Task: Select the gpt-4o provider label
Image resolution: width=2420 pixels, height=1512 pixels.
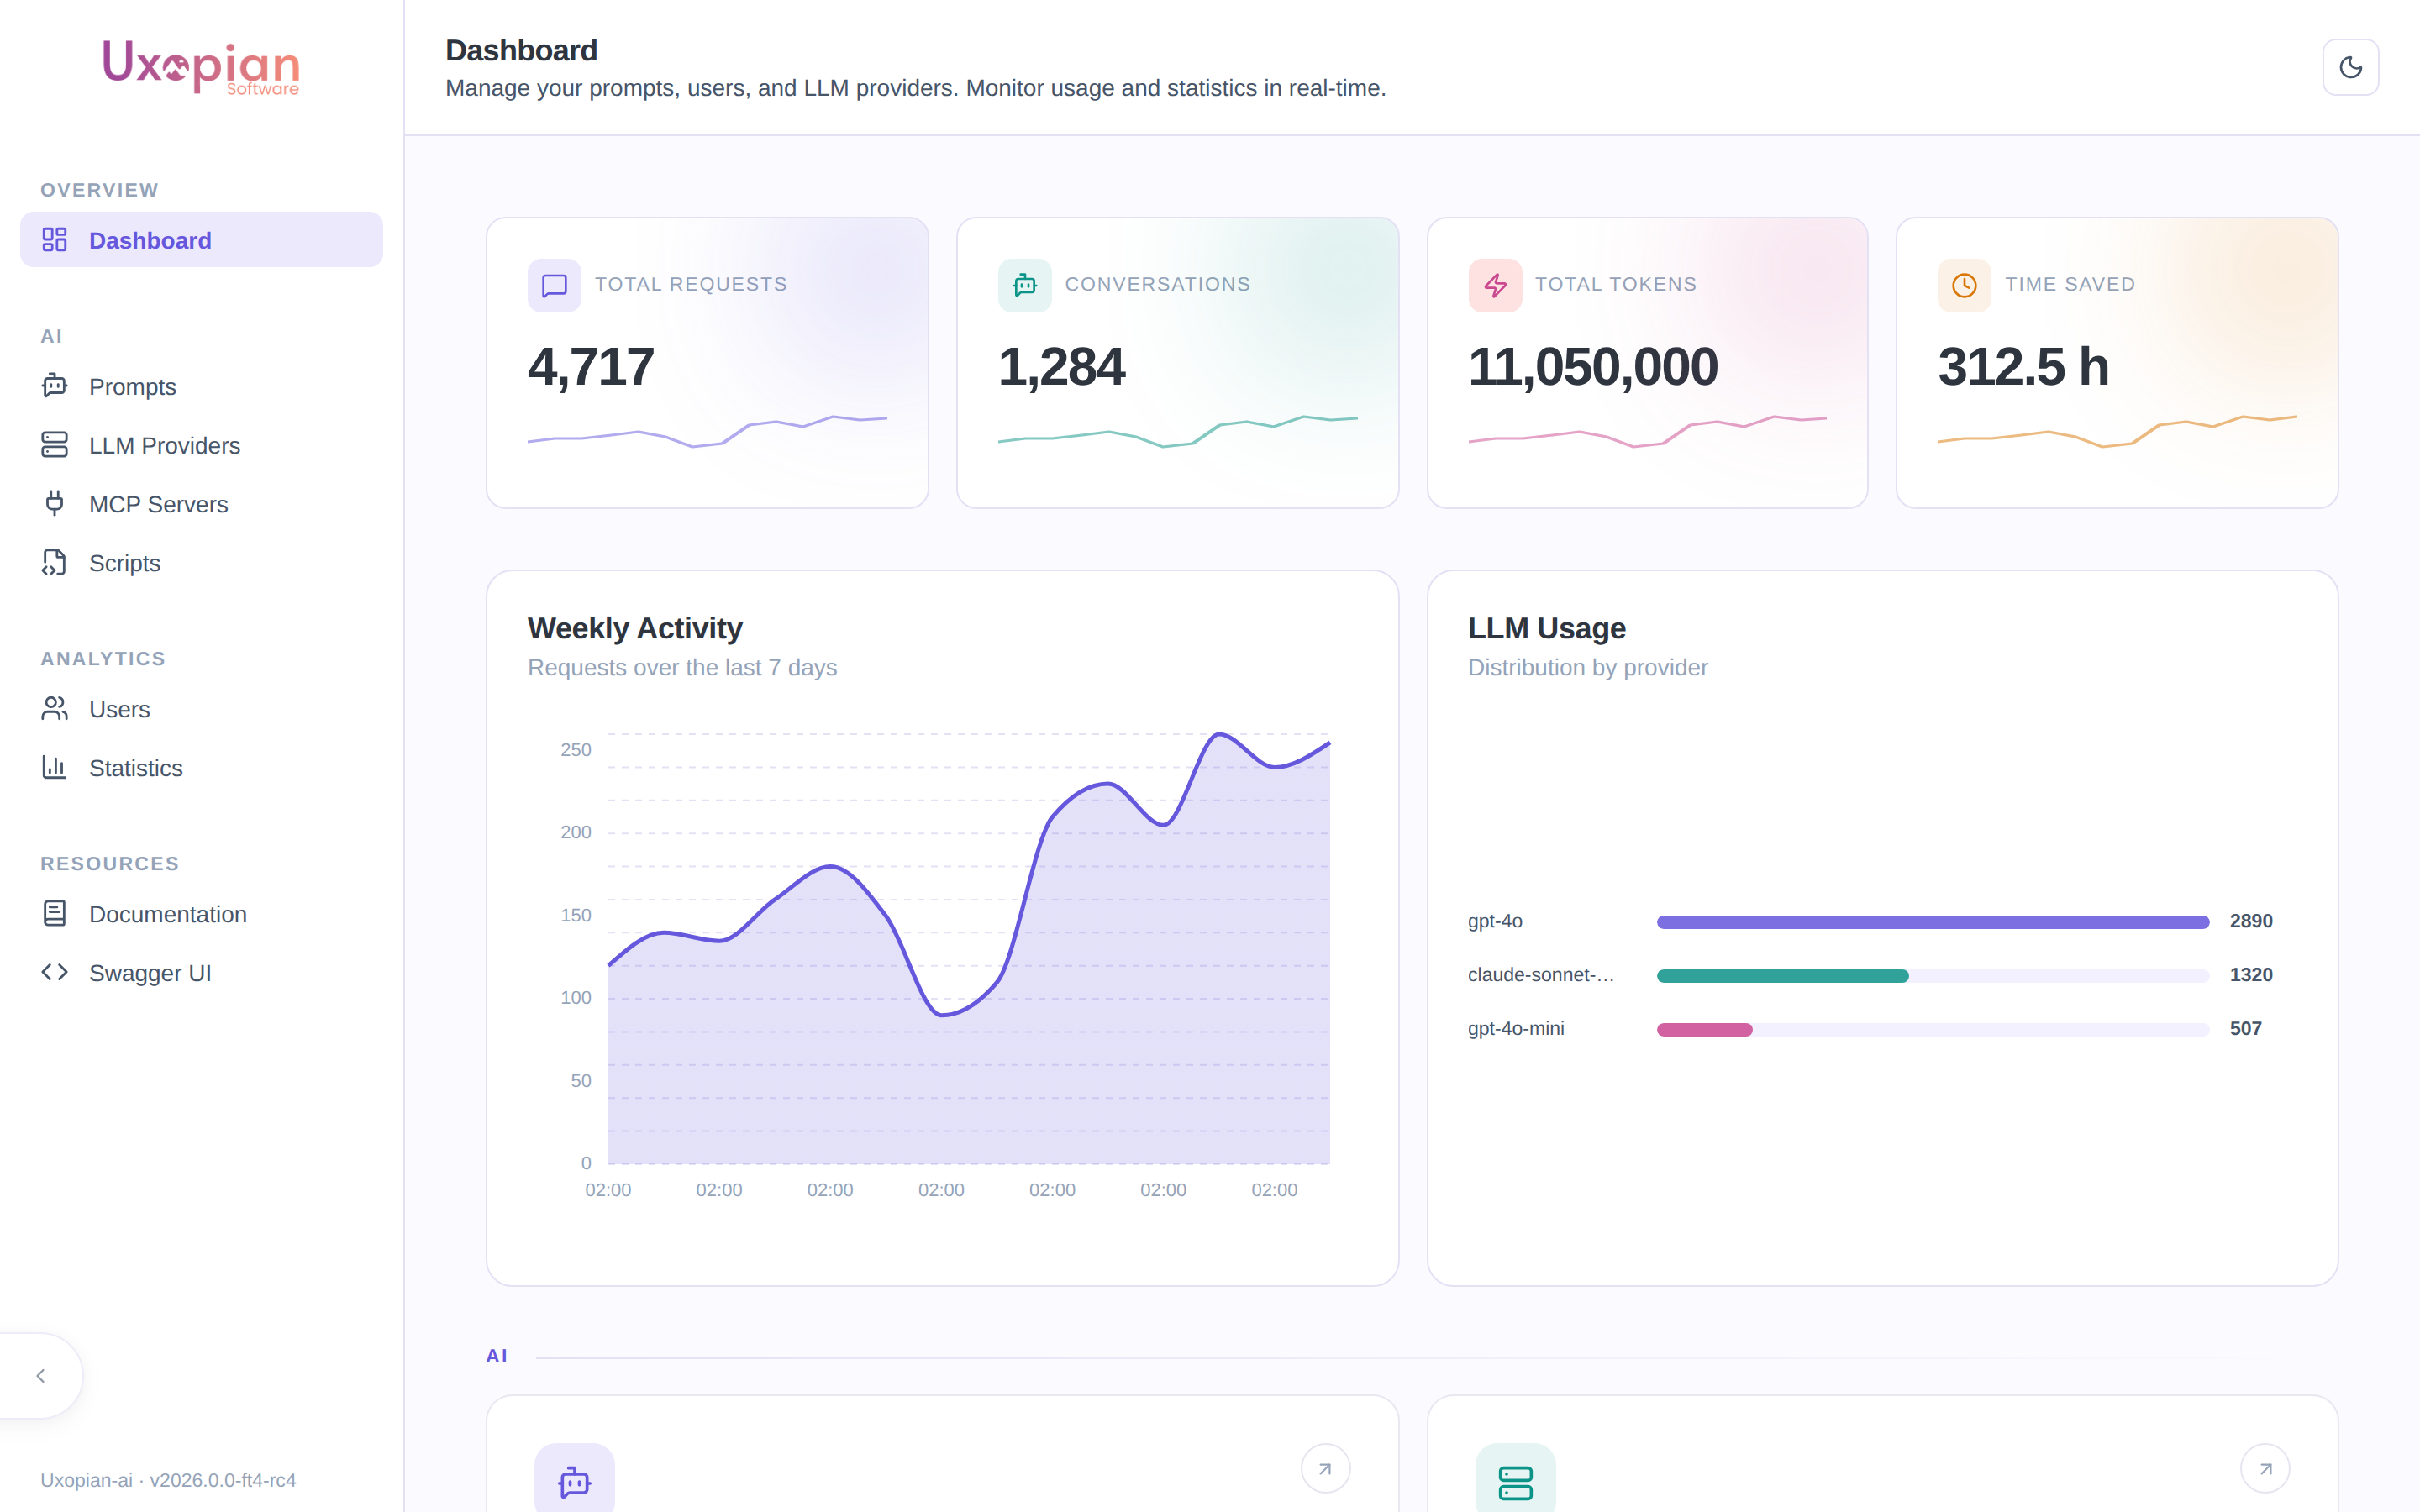Action: (x=1495, y=921)
